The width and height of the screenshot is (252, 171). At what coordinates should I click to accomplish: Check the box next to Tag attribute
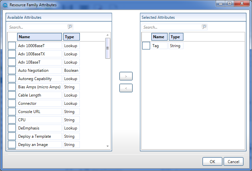click(146, 46)
